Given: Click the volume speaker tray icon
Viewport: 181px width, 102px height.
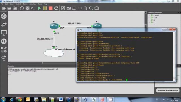Looking at the screenshot, I should (x=164, y=99).
